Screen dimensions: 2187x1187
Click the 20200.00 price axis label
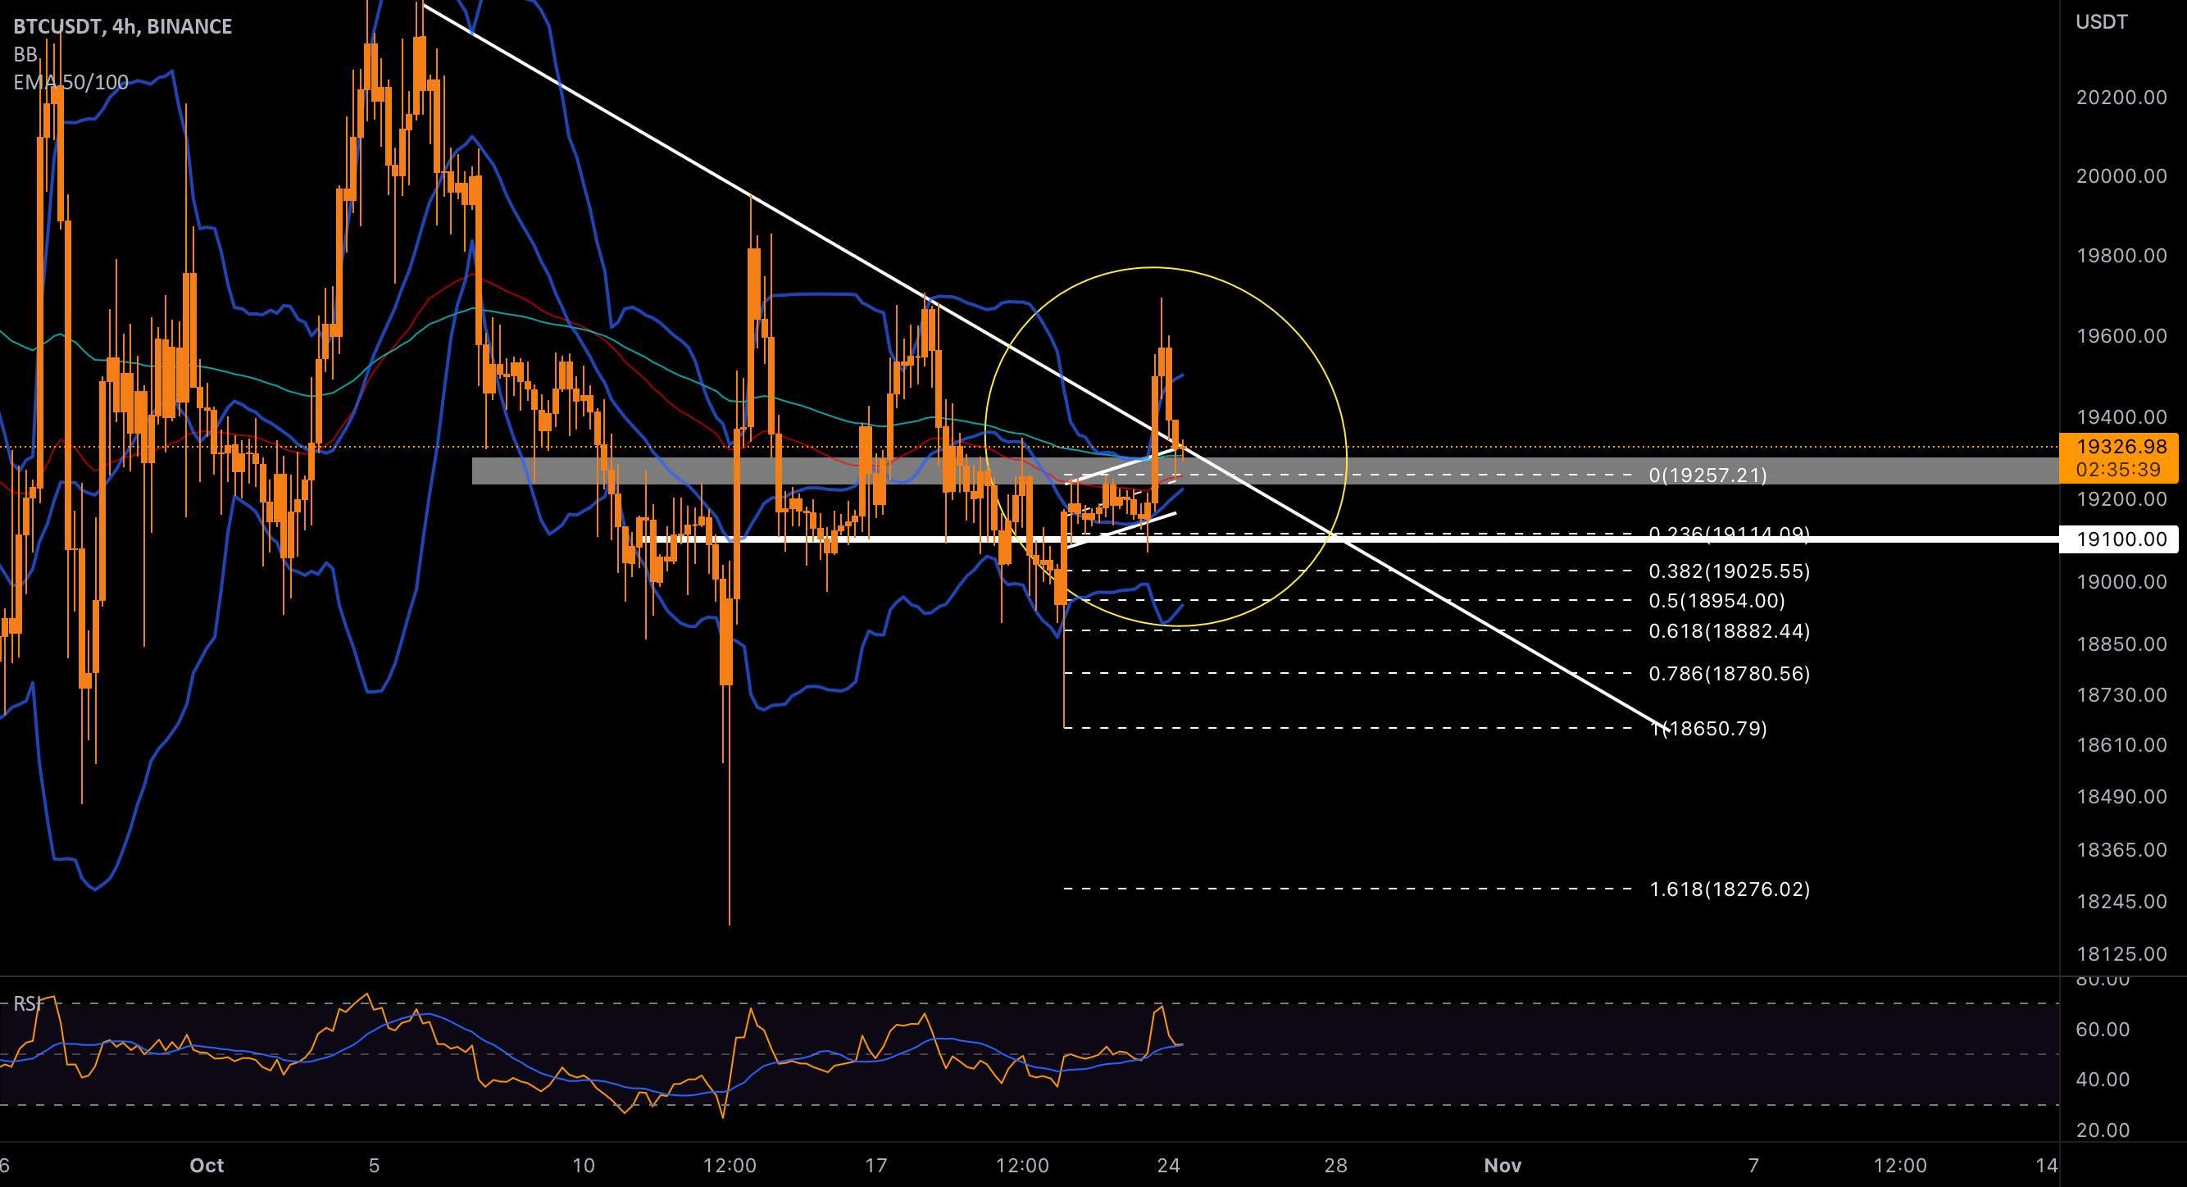click(2121, 98)
